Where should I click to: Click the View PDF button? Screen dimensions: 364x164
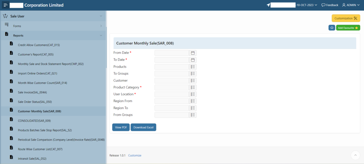[121, 127]
